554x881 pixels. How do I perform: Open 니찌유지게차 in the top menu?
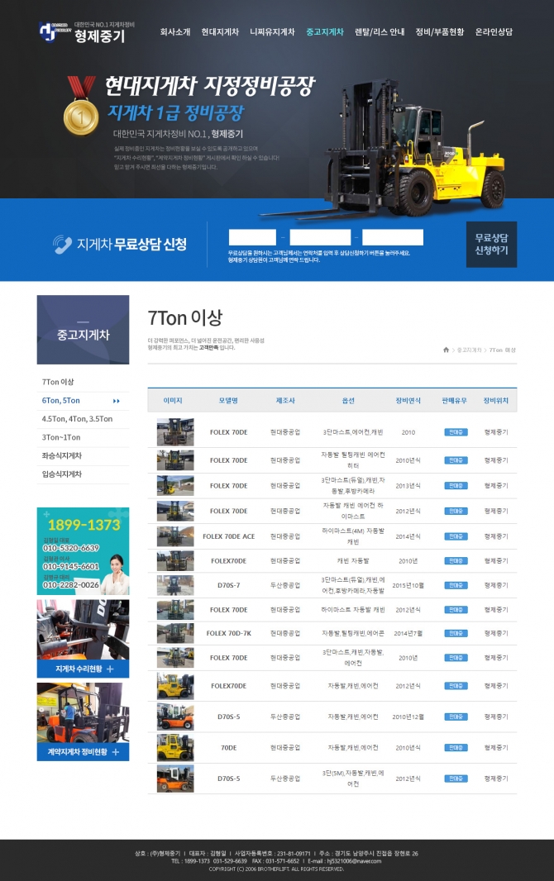tap(273, 32)
